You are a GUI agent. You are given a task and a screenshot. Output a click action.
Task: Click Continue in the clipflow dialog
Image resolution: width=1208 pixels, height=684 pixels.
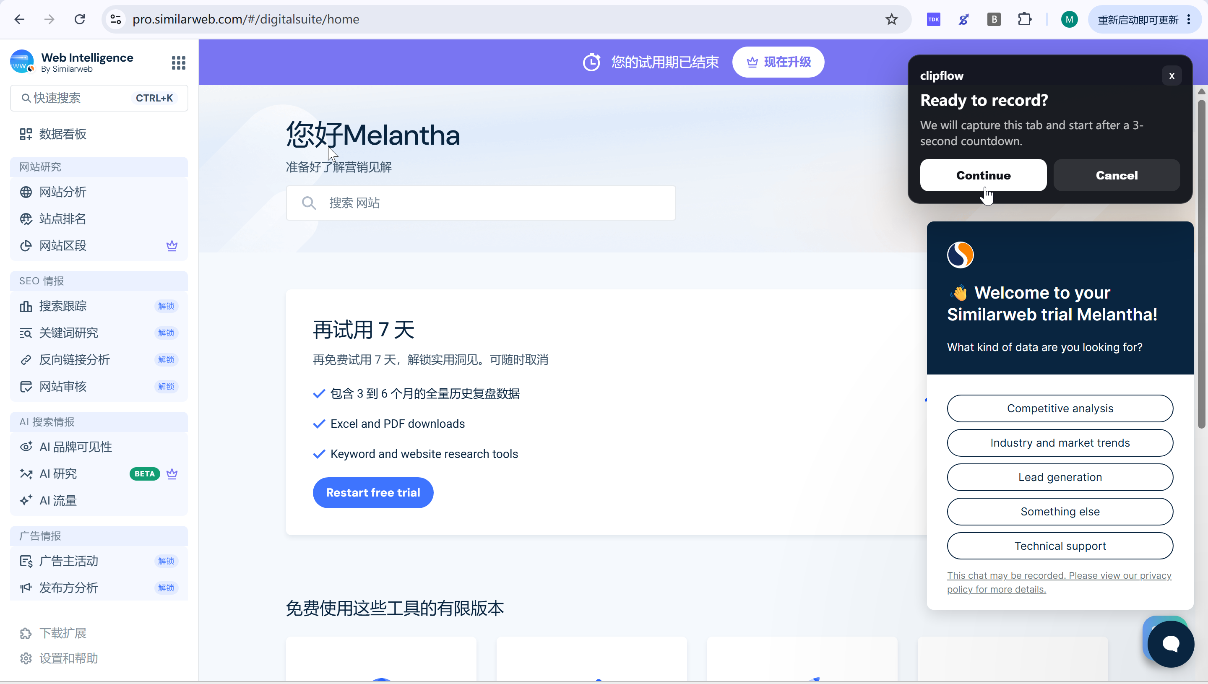point(984,175)
